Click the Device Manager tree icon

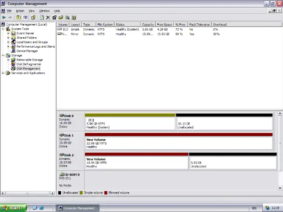(13, 51)
